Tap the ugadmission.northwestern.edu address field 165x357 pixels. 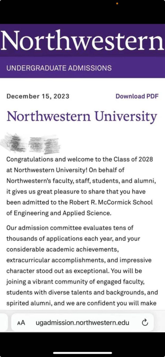(82, 322)
